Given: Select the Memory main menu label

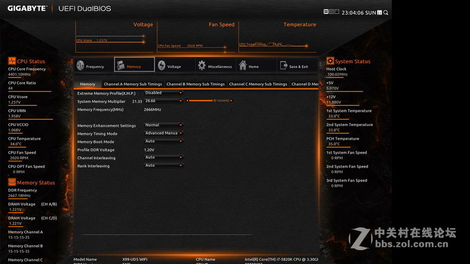Looking at the screenshot, I should [x=134, y=67].
